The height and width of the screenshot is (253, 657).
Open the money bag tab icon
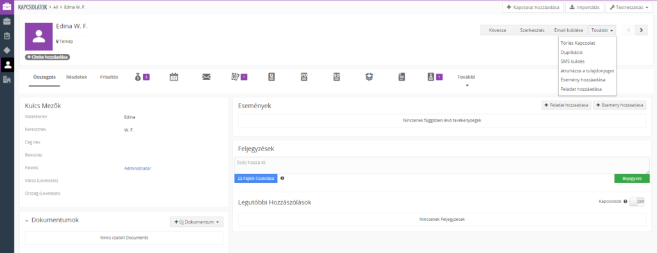(x=139, y=77)
